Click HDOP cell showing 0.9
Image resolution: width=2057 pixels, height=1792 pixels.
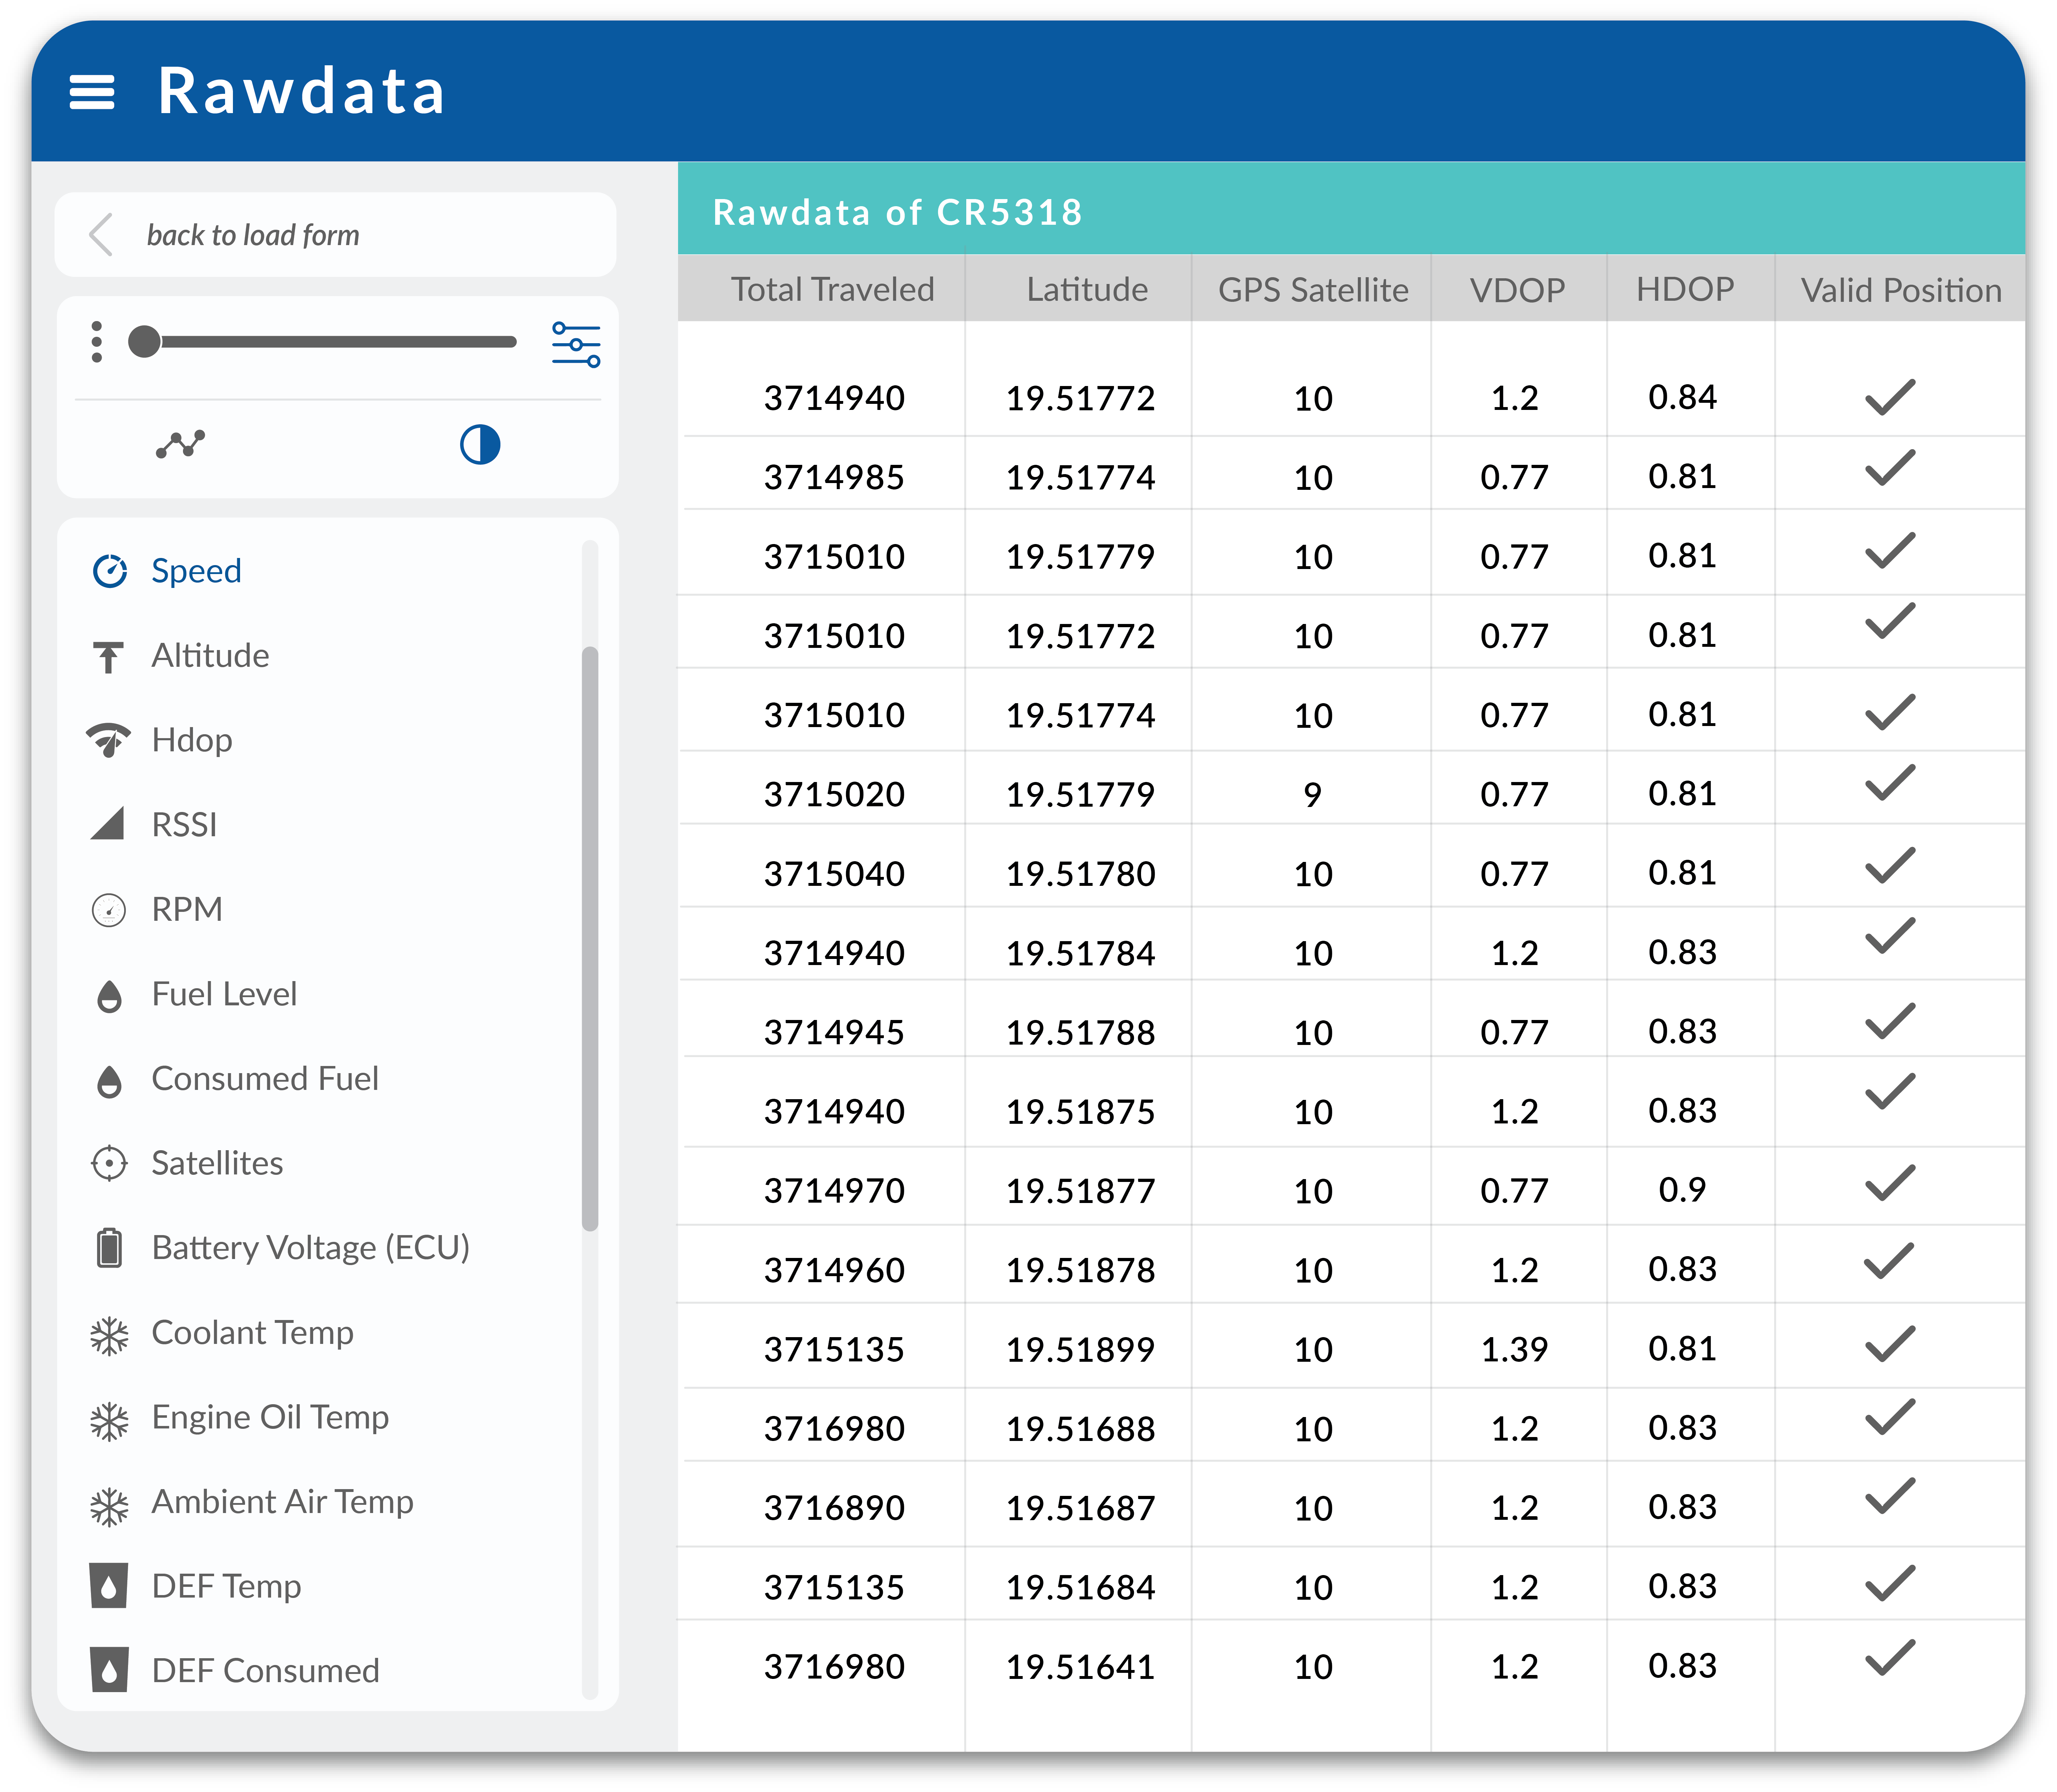click(1682, 1190)
